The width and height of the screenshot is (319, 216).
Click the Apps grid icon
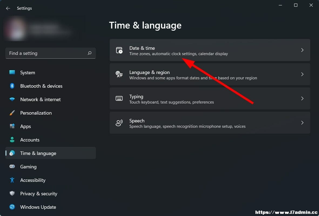pyautogui.click(x=12, y=126)
